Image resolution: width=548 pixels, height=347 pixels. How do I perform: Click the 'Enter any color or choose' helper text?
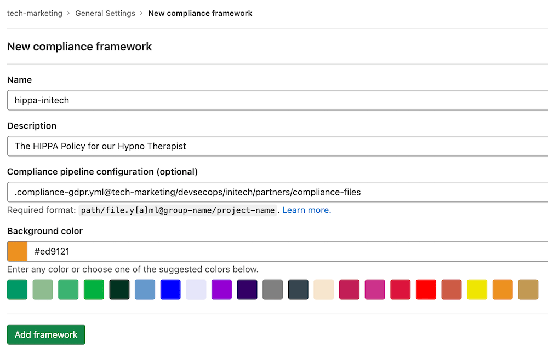(x=133, y=269)
